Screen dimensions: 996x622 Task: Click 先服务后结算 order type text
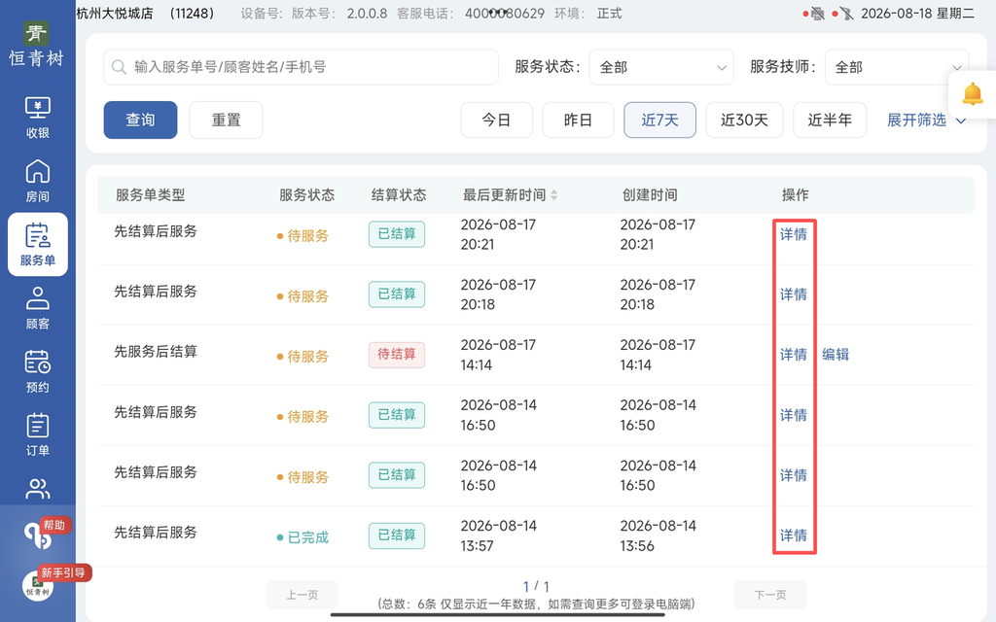156,352
